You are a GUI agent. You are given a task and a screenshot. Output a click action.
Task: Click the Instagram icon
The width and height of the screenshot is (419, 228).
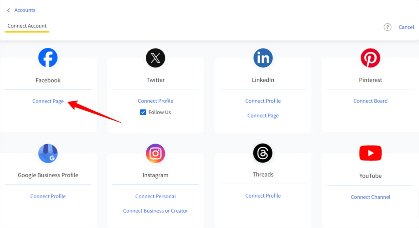tap(155, 153)
